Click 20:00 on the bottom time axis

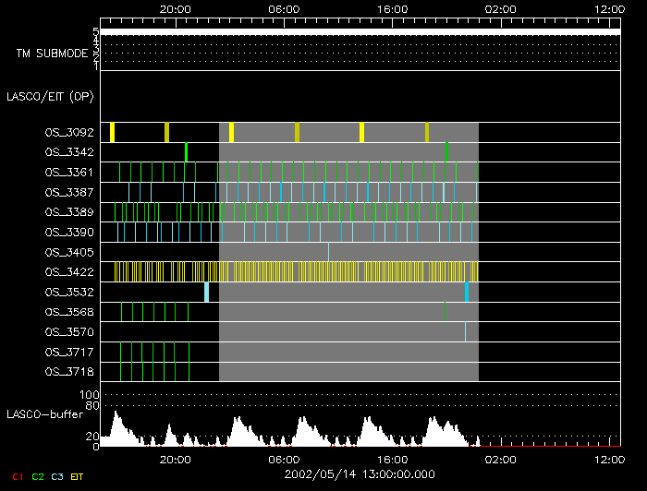pos(176,460)
